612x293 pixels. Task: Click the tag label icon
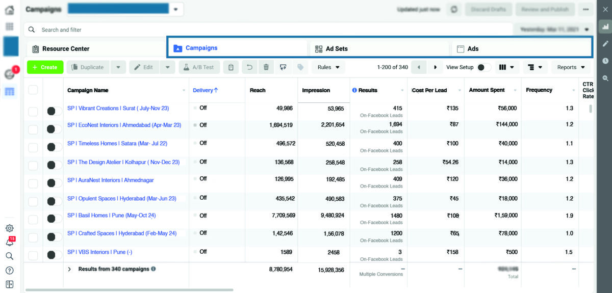coord(300,67)
